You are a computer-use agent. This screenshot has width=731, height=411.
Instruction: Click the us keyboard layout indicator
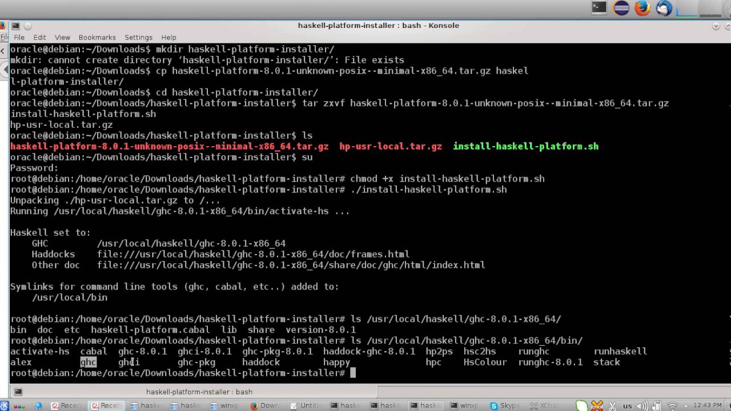(628, 406)
